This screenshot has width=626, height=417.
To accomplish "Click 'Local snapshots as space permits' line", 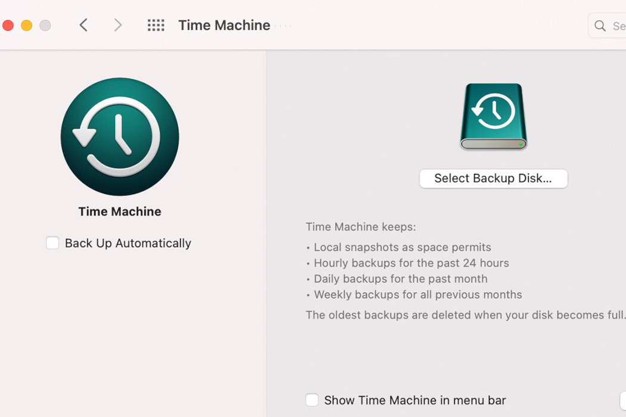I will [402, 247].
